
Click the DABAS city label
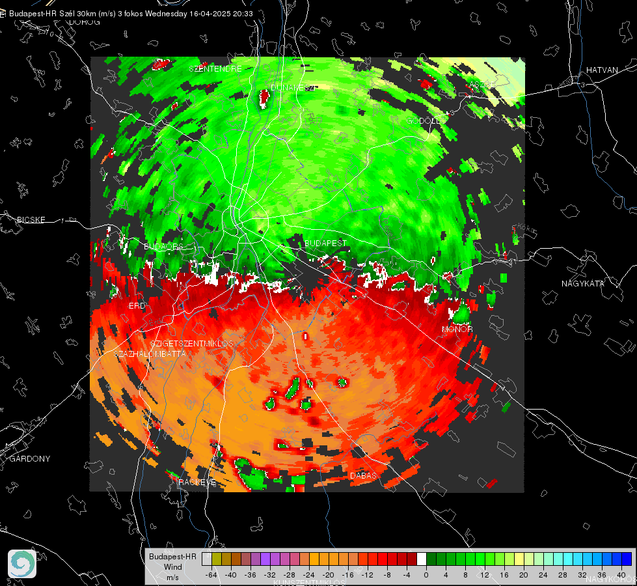(x=363, y=475)
